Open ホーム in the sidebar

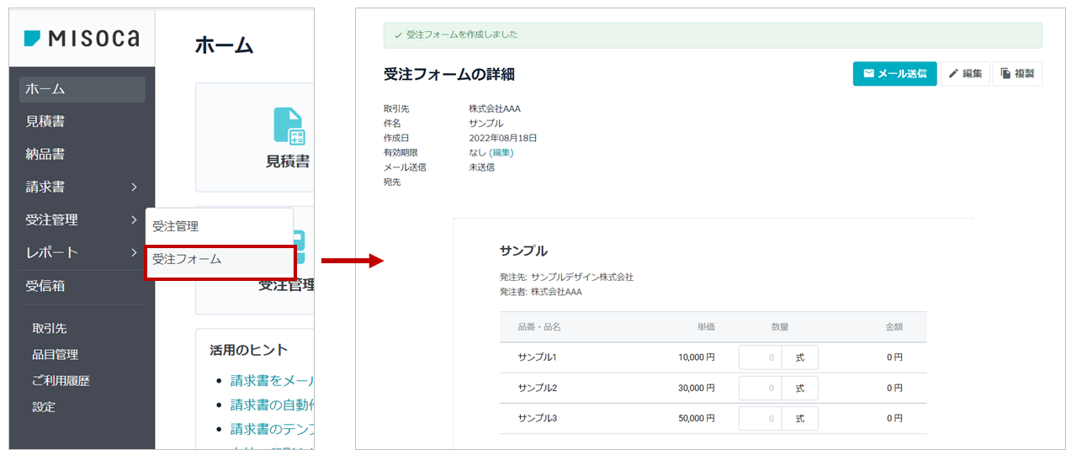[x=82, y=89]
